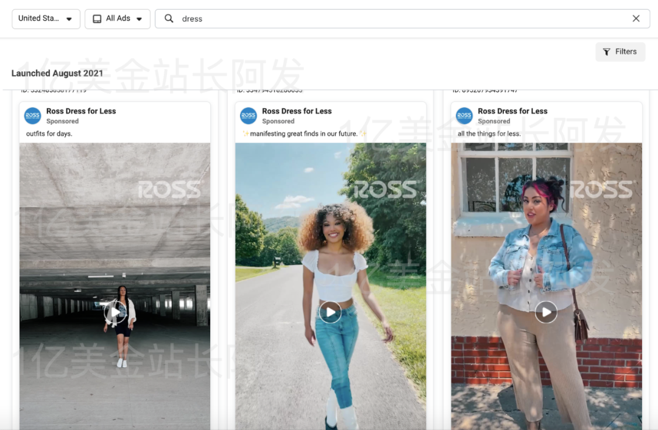Click the All Ads dropdown arrow
The width and height of the screenshot is (658, 430).
[x=140, y=19]
